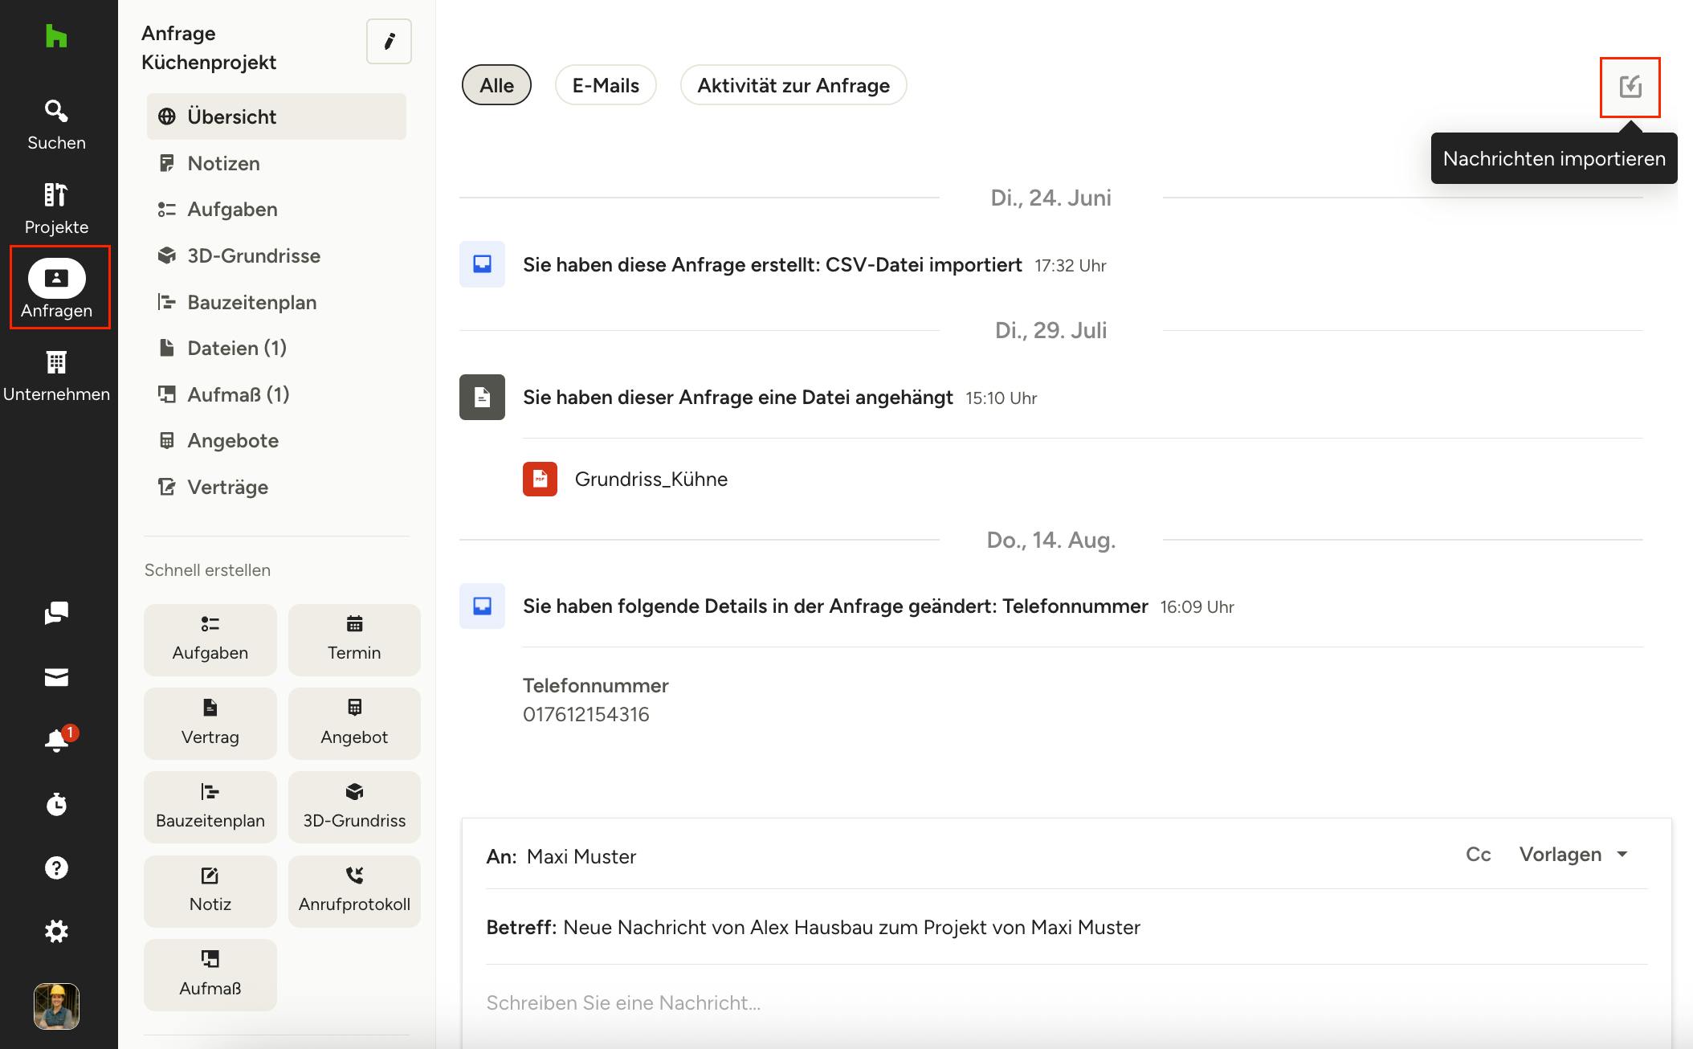The width and height of the screenshot is (1693, 1049).
Task: Go to Dateien (1) section
Action: pyautogui.click(x=236, y=348)
